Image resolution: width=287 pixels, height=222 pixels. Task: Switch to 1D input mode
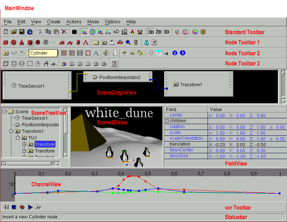coord(166,32)
